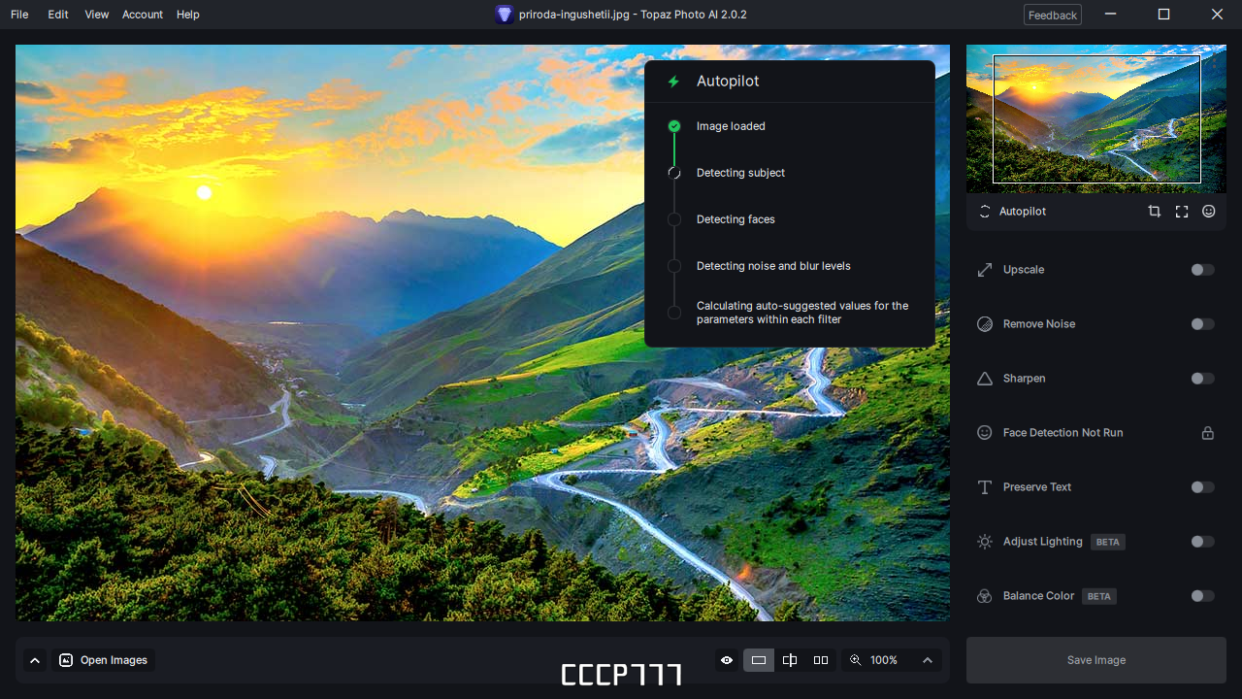1242x699 pixels.
Task: Click the Upscale filter icon
Action: [983, 269]
